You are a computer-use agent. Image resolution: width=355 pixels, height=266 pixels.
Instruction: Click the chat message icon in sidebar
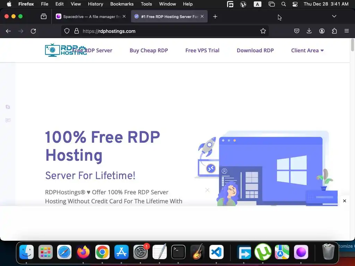(8, 120)
